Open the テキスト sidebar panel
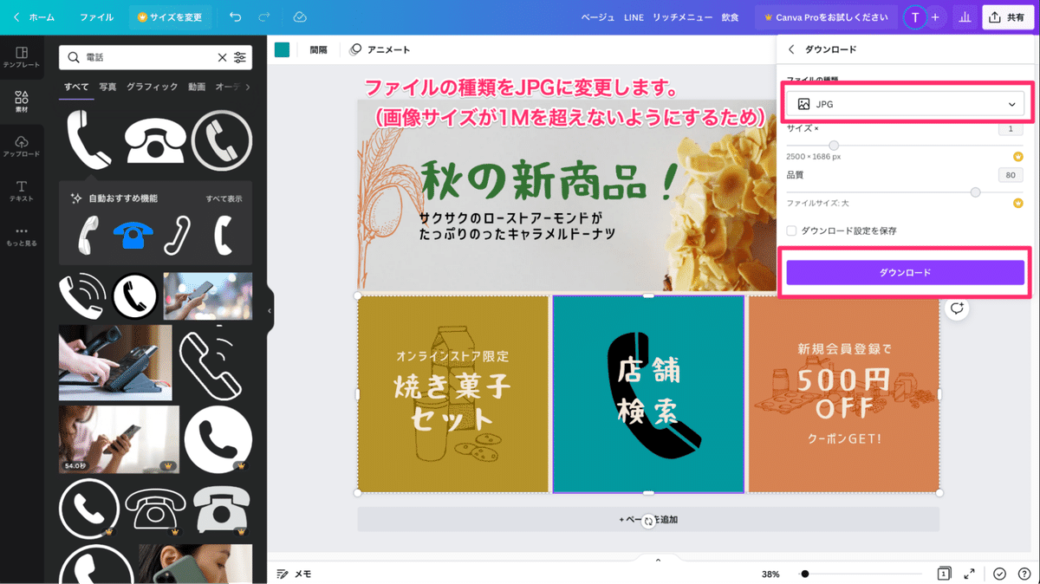 click(22, 191)
